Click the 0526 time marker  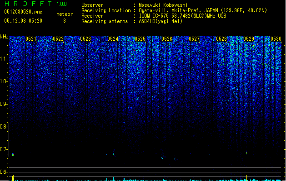167,39
